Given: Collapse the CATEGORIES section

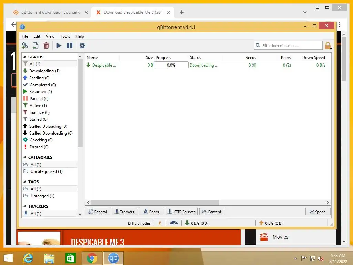Looking at the screenshot, I should click(24, 157).
